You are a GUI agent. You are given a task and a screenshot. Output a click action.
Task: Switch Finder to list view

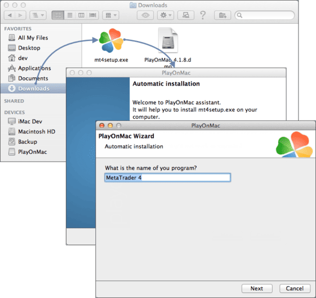click(x=70, y=15)
